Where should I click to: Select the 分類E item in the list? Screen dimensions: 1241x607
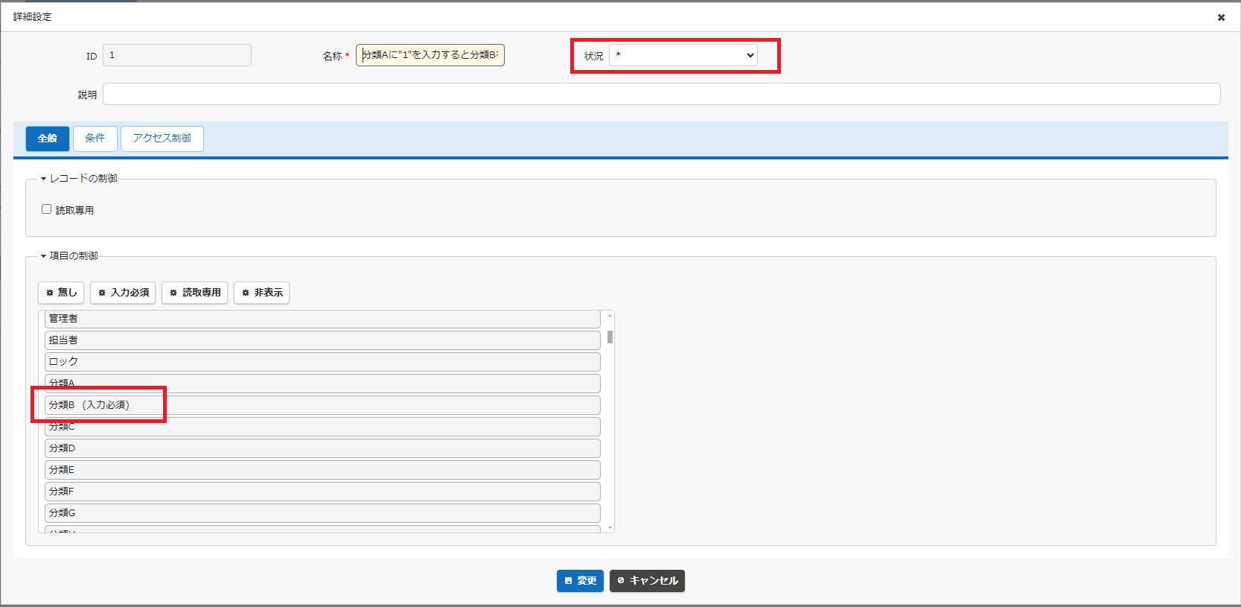click(322, 470)
